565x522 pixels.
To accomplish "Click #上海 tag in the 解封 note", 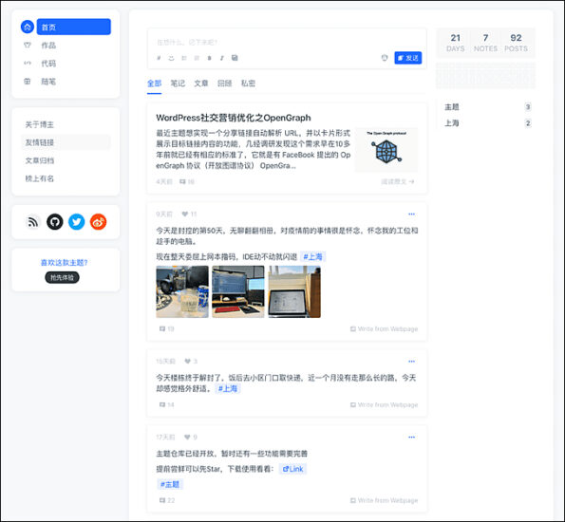I will [x=228, y=389].
